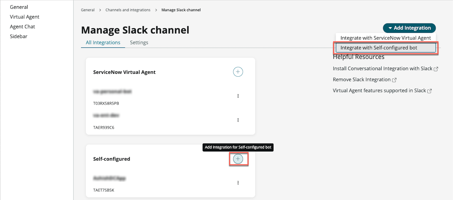Open Agent Chat in the left sidebar

[x=22, y=26]
